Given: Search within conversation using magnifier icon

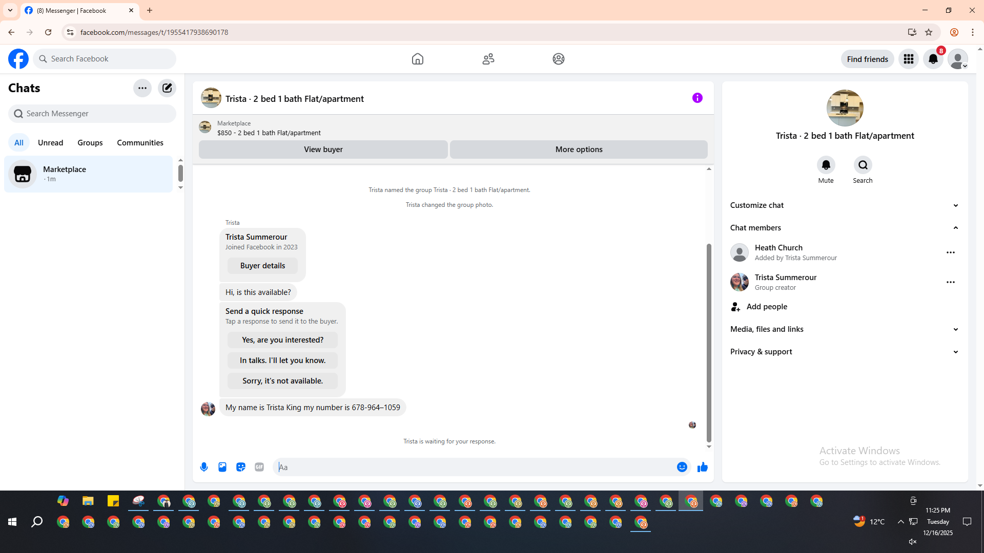Looking at the screenshot, I should [863, 165].
